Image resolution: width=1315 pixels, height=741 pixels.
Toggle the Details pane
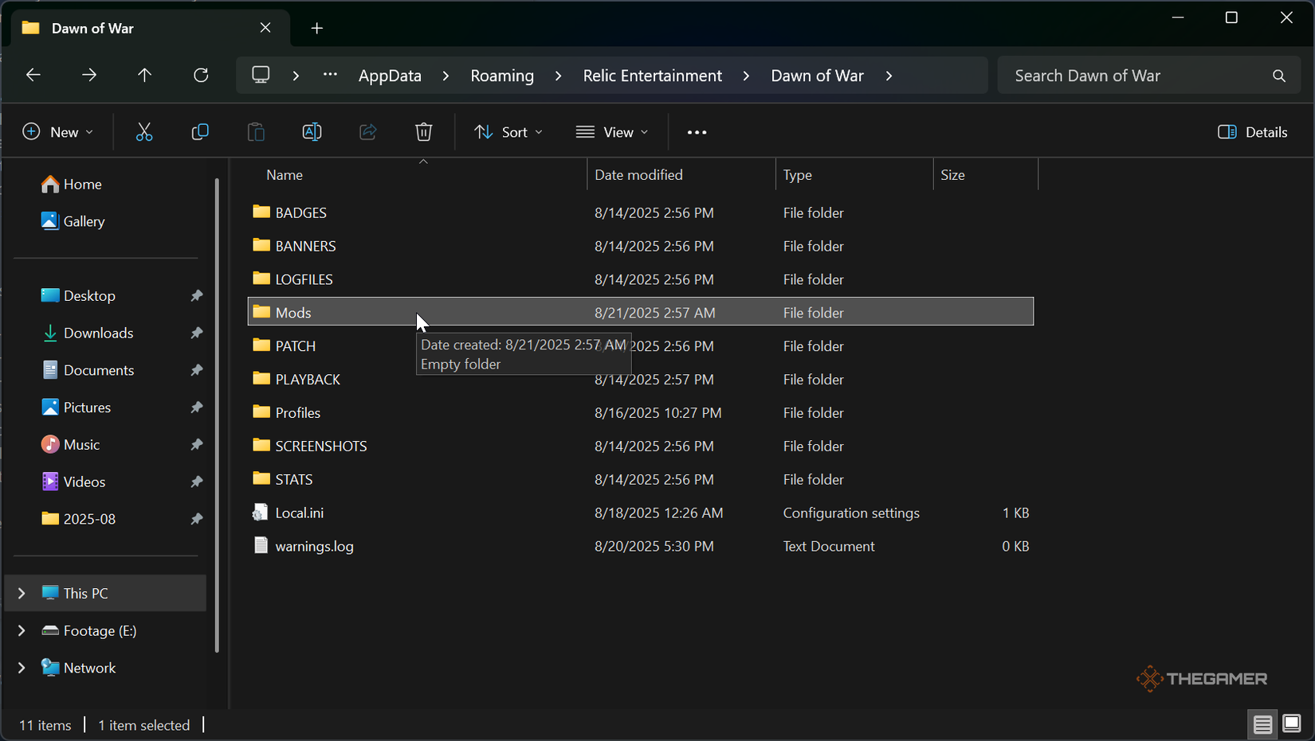coord(1252,131)
